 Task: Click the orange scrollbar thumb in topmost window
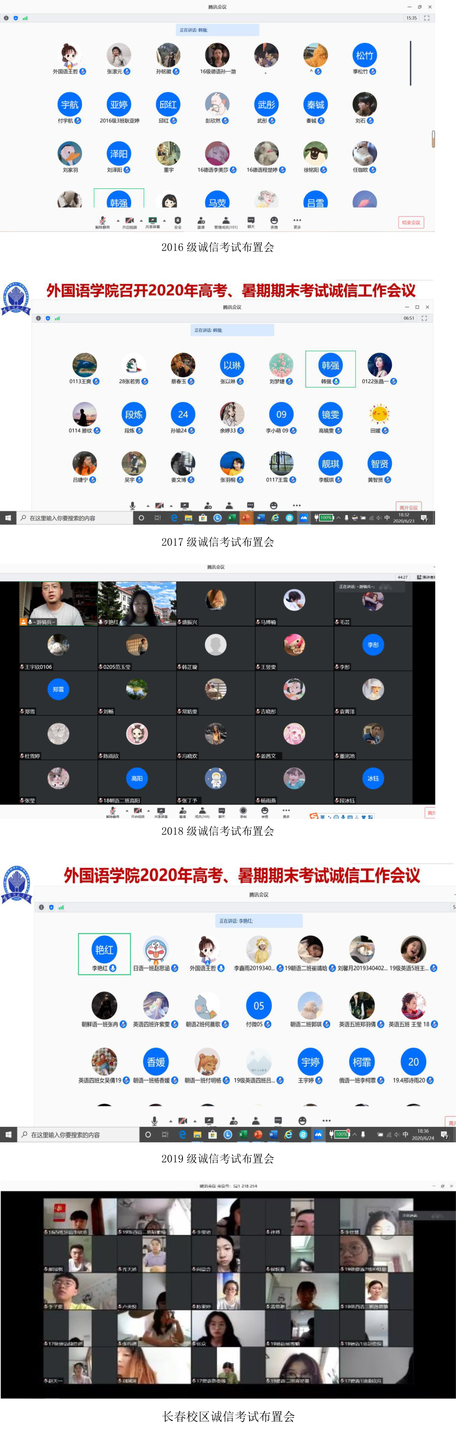433,139
